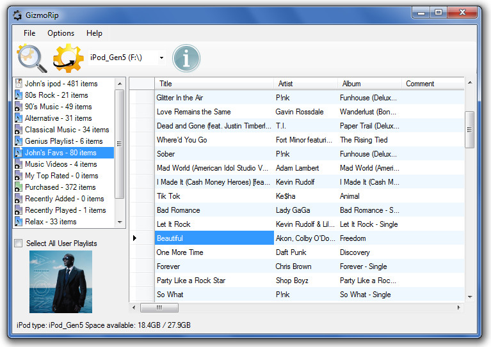
Task: Open the Options menu
Action: (61, 33)
